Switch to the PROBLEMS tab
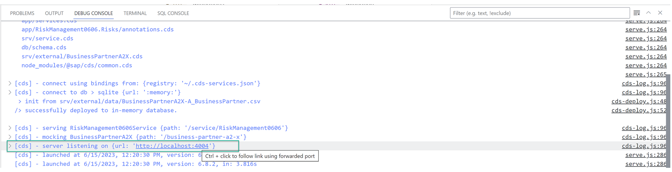 (x=22, y=13)
